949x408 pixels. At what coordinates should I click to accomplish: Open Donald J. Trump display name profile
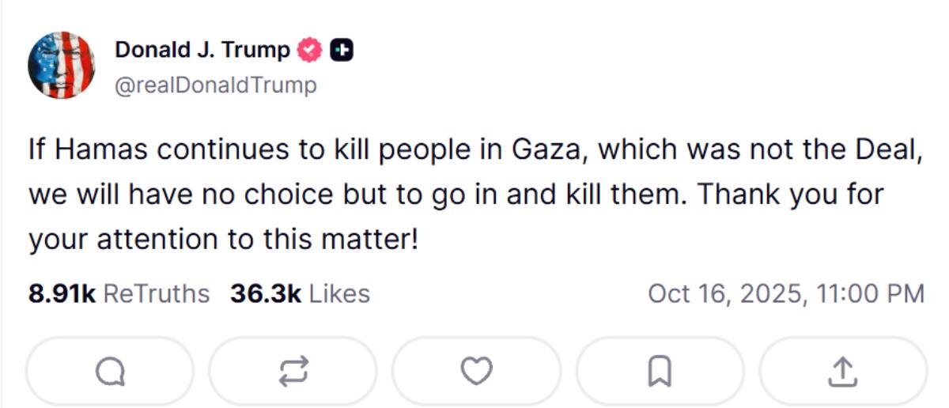[202, 50]
